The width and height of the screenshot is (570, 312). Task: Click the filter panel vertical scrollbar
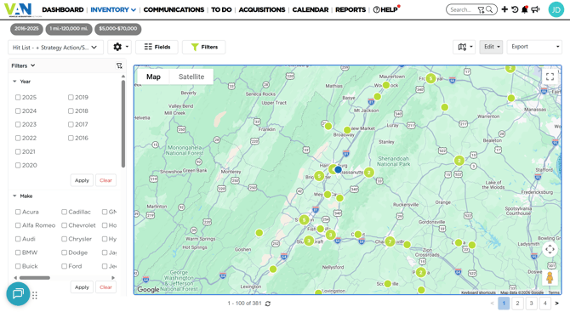[123, 123]
